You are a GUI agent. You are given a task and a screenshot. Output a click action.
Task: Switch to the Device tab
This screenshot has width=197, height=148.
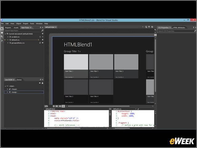pyautogui.click(x=19, y=80)
